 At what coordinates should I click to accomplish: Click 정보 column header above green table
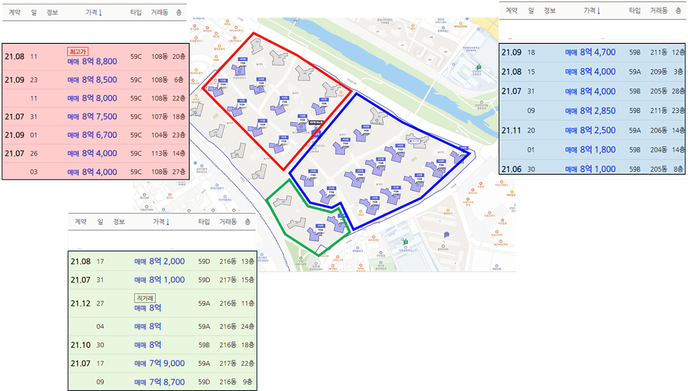(x=119, y=221)
